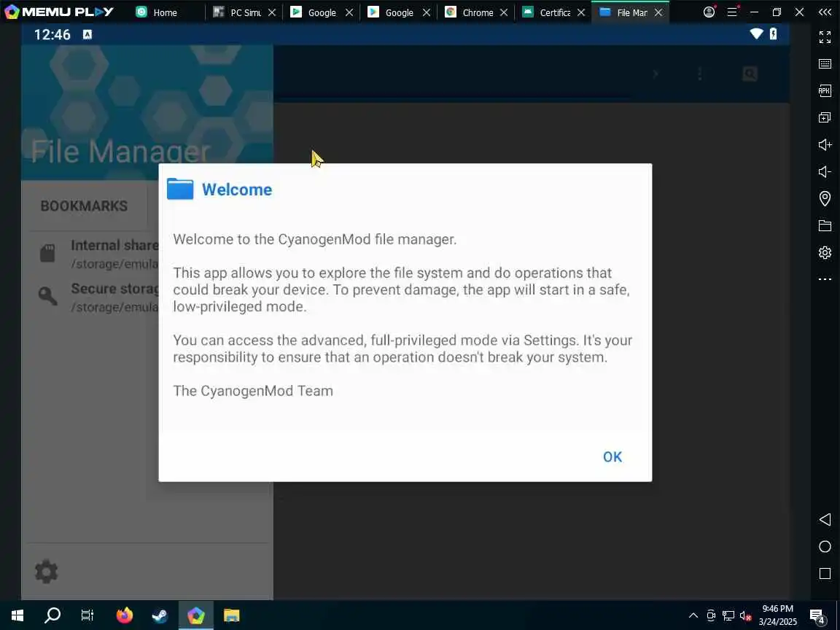Tap the Android back button

825,519
